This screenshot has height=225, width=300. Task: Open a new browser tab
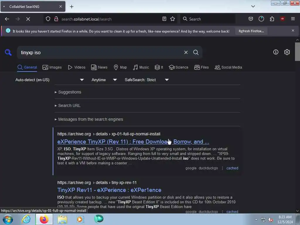point(71,6)
